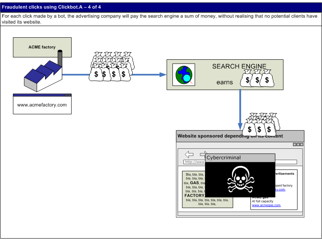Click the search engine globe magnifier icon

pyautogui.click(x=184, y=75)
